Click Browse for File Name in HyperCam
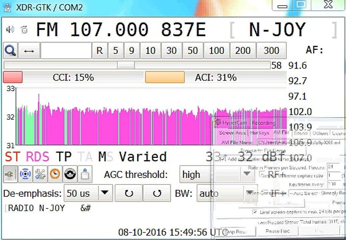This screenshot has height=240, width=346. point(262,151)
